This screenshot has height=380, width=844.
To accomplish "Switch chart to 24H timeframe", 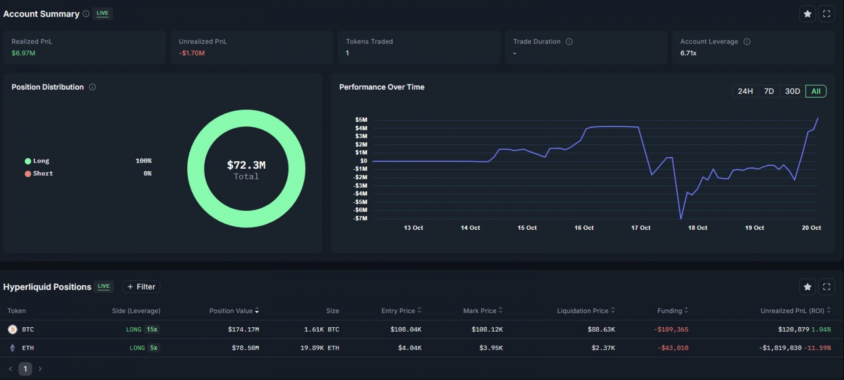I will (x=745, y=91).
